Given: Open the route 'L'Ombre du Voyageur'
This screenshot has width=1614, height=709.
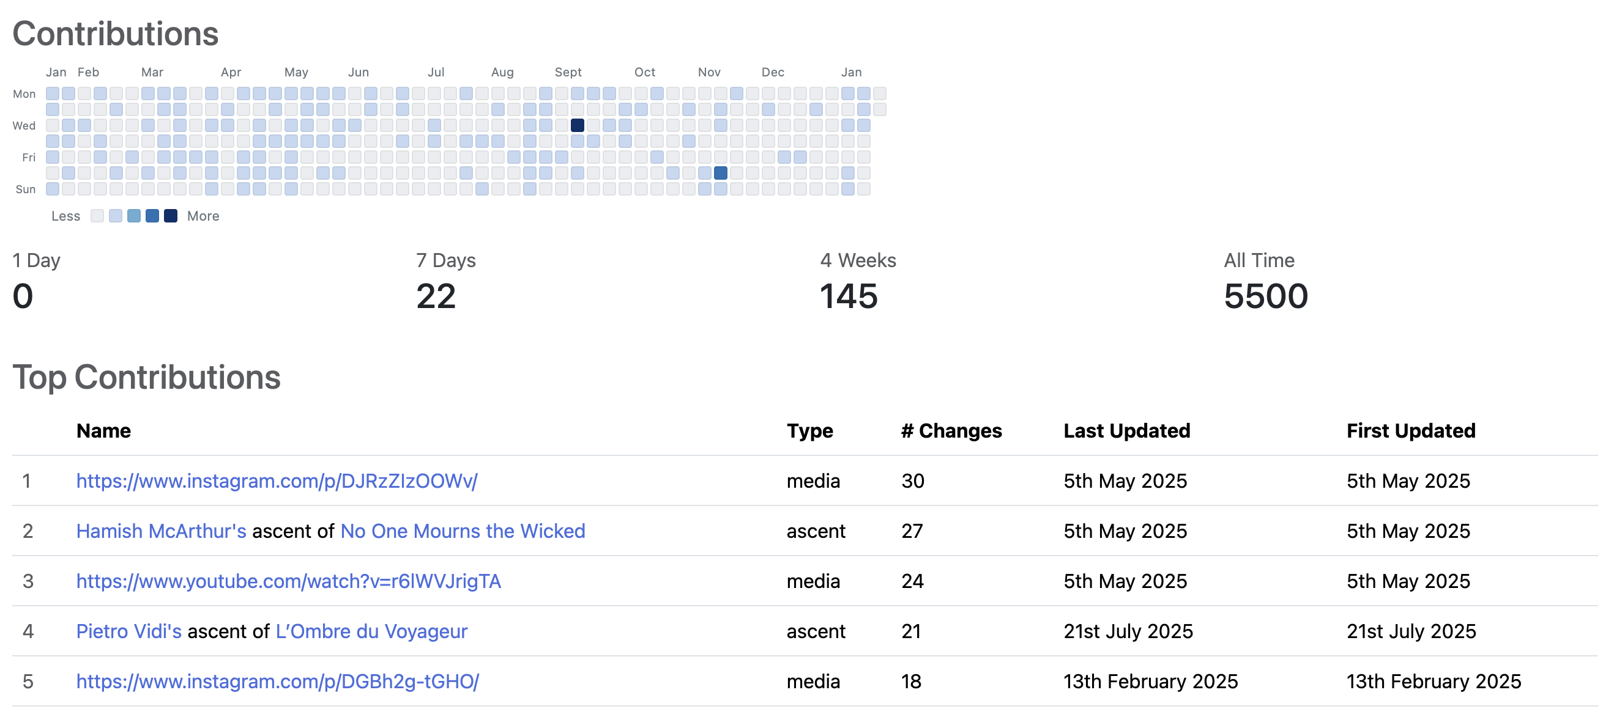Looking at the screenshot, I should [371, 631].
